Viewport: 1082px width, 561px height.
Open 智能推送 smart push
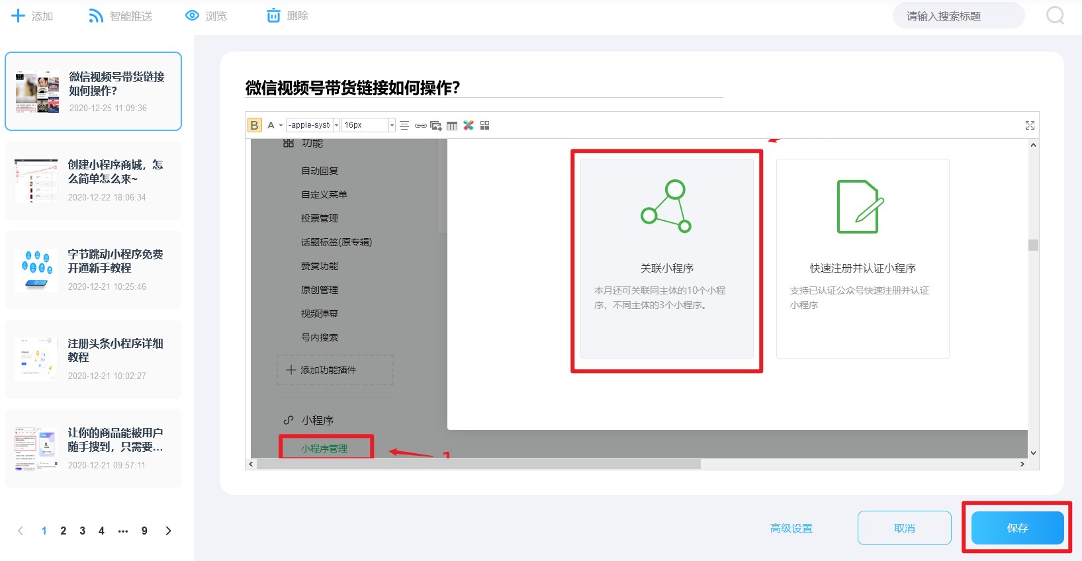120,16
